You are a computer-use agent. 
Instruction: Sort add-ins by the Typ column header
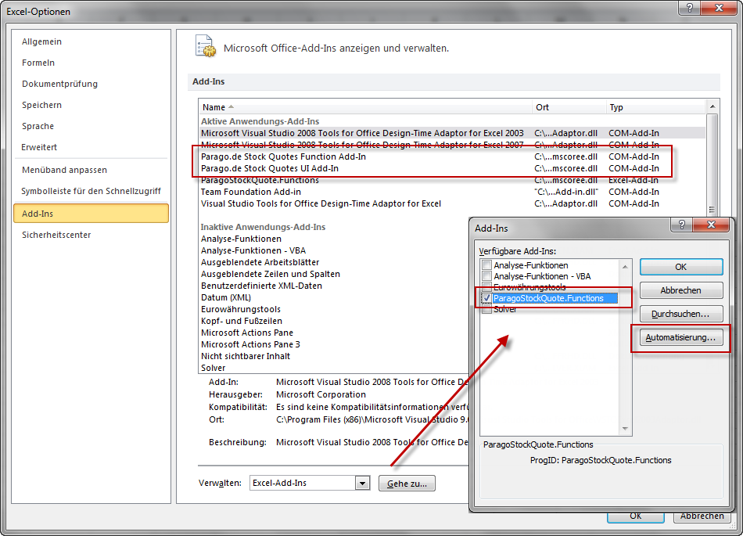[616, 107]
